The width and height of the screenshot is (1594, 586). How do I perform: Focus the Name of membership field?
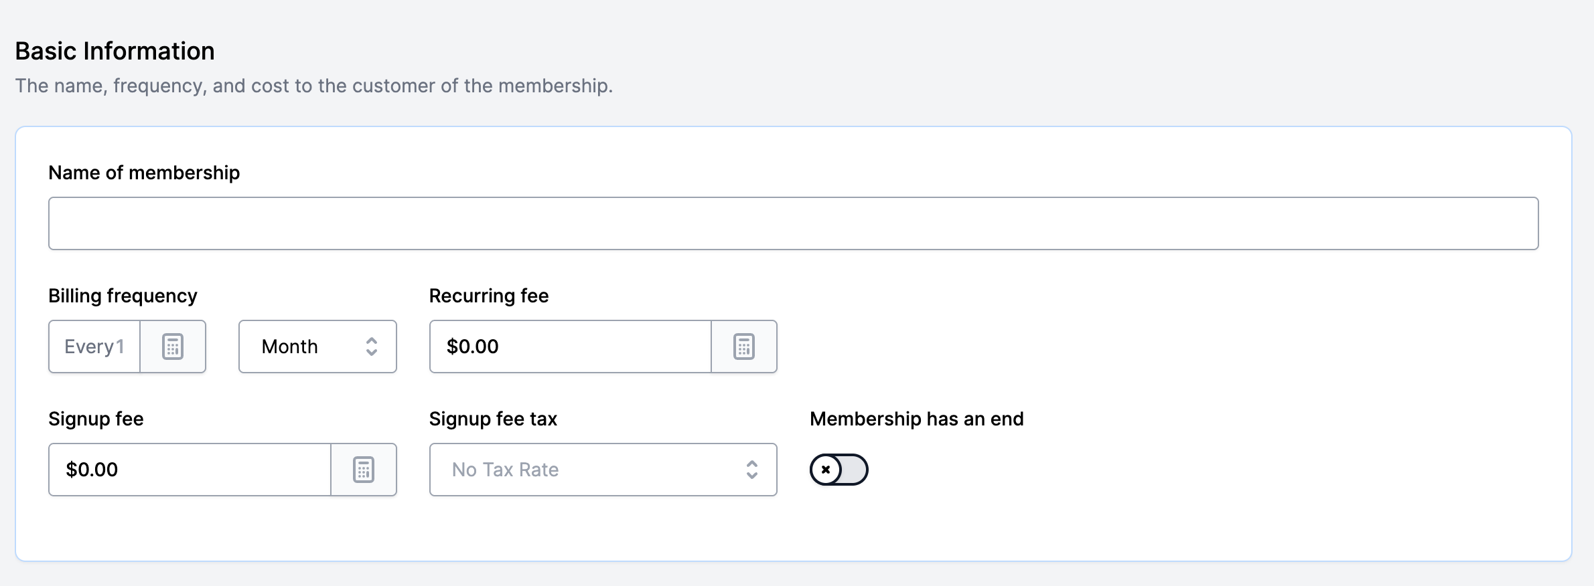(793, 223)
